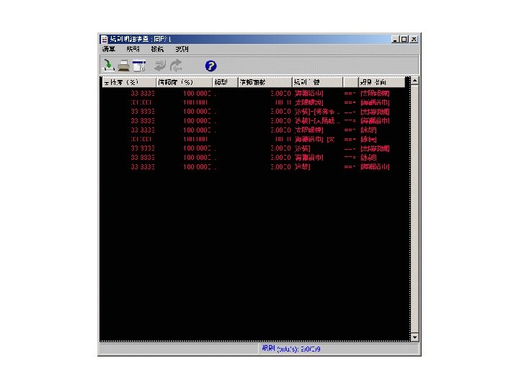
Task: Open the 檢視 menu
Action: [157, 49]
